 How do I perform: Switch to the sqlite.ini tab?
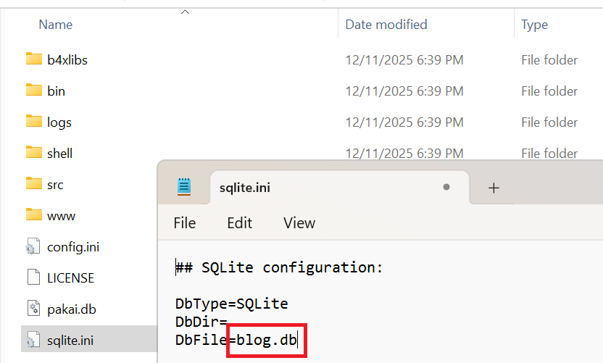click(x=245, y=188)
